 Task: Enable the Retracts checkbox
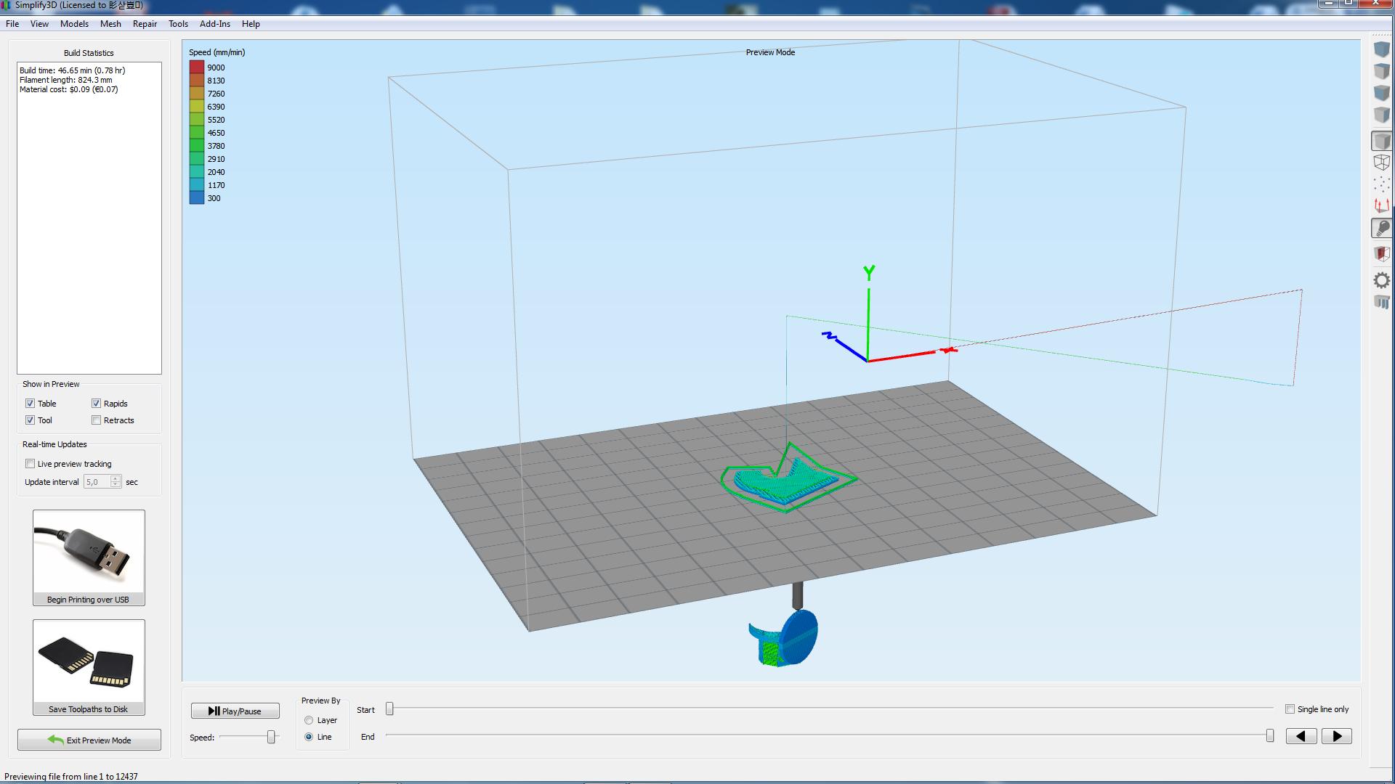(x=96, y=420)
